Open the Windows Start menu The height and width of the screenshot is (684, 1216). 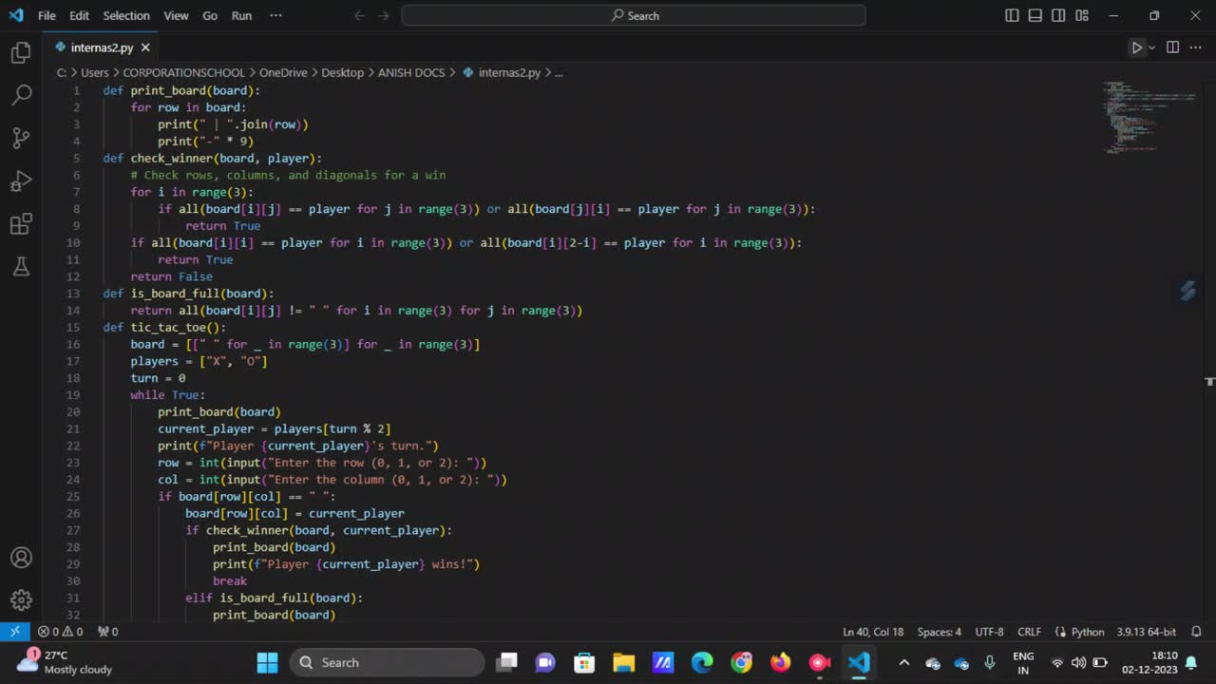pyautogui.click(x=267, y=662)
